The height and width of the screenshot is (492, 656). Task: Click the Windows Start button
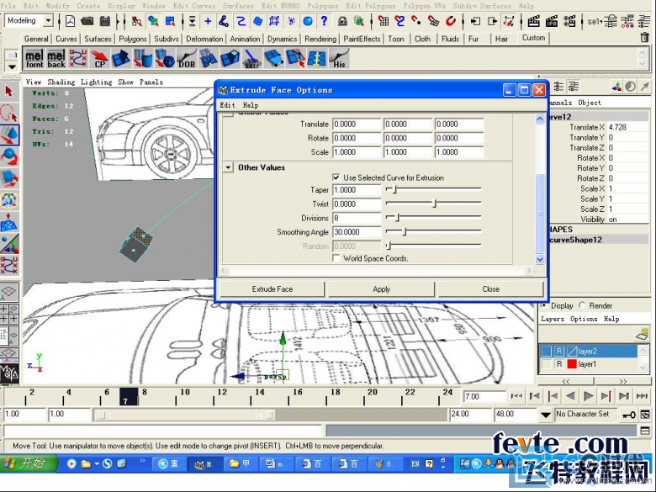coord(28,464)
